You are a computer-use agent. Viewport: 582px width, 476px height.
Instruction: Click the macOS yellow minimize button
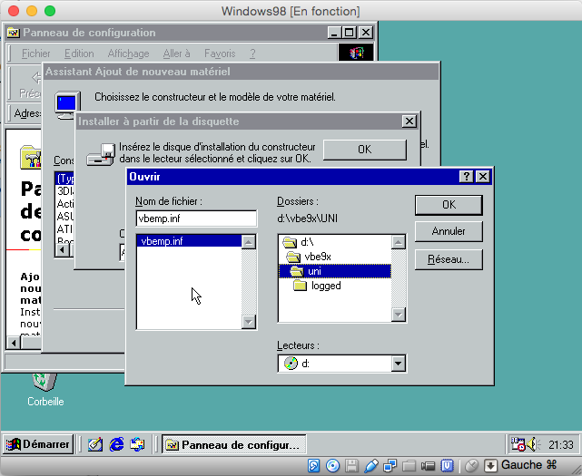[x=32, y=11]
